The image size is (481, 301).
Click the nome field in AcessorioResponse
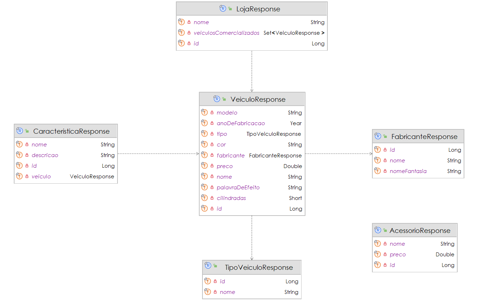(397, 244)
